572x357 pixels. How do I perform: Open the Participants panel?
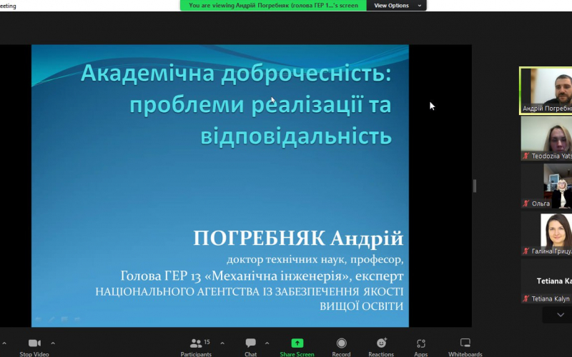pos(196,347)
